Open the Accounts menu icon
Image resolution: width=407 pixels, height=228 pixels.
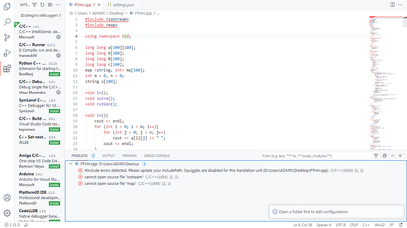point(7,197)
